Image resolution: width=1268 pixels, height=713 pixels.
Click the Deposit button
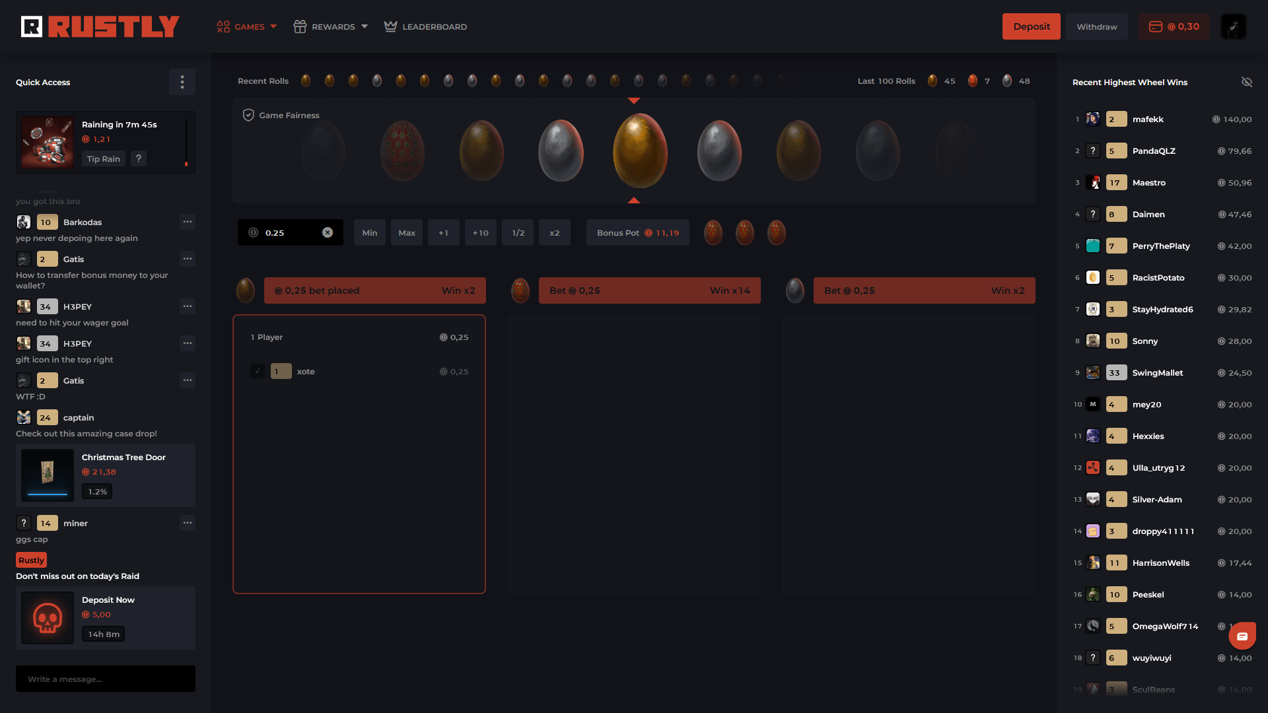tap(1031, 26)
